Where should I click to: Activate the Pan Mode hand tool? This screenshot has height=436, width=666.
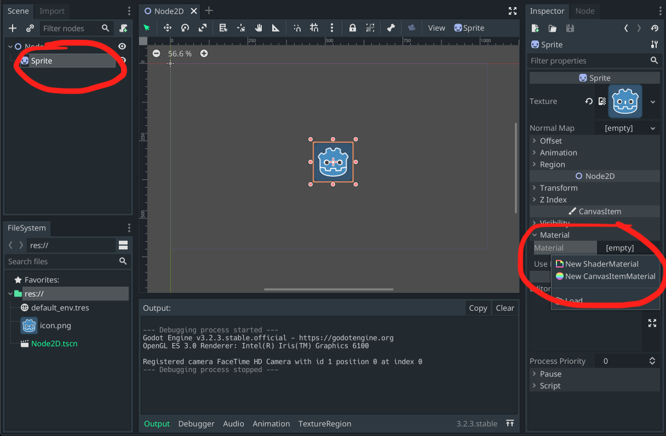click(258, 28)
